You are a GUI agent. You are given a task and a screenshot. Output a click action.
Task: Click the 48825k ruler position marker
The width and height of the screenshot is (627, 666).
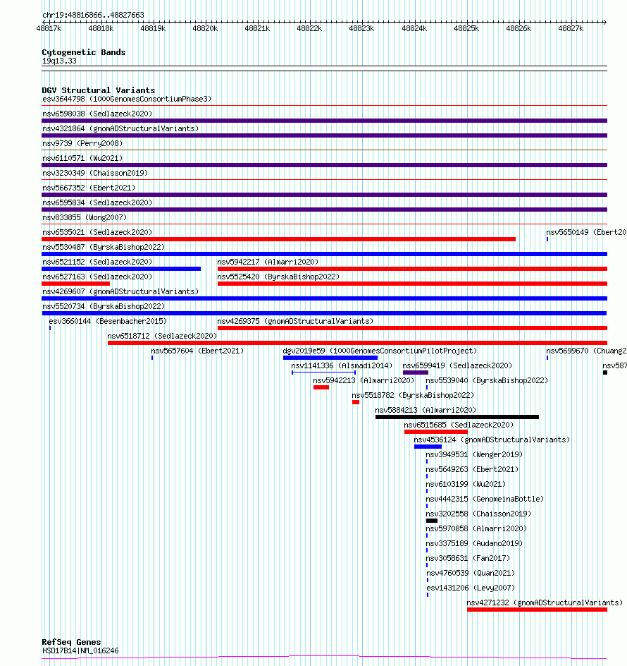(466, 28)
